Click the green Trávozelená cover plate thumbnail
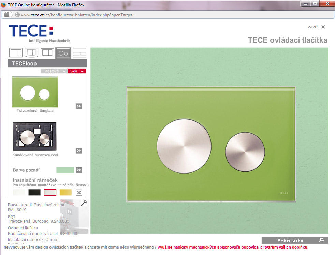The height and width of the screenshot is (255, 335). [x=35, y=92]
